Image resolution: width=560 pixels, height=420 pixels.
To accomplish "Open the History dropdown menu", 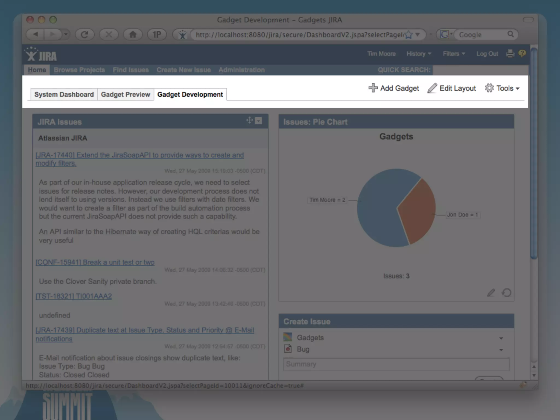I will 419,54.
